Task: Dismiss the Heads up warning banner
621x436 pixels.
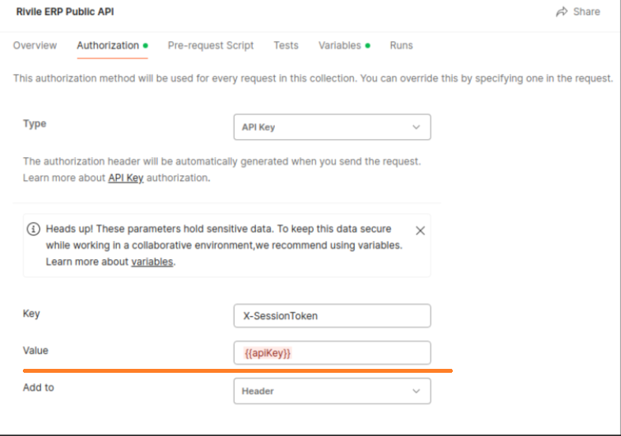Action: [x=420, y=231]
